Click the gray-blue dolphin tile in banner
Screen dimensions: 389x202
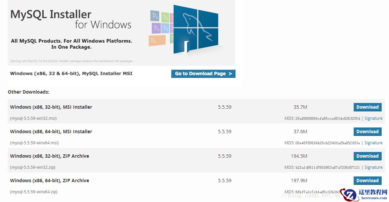(155, 16)
